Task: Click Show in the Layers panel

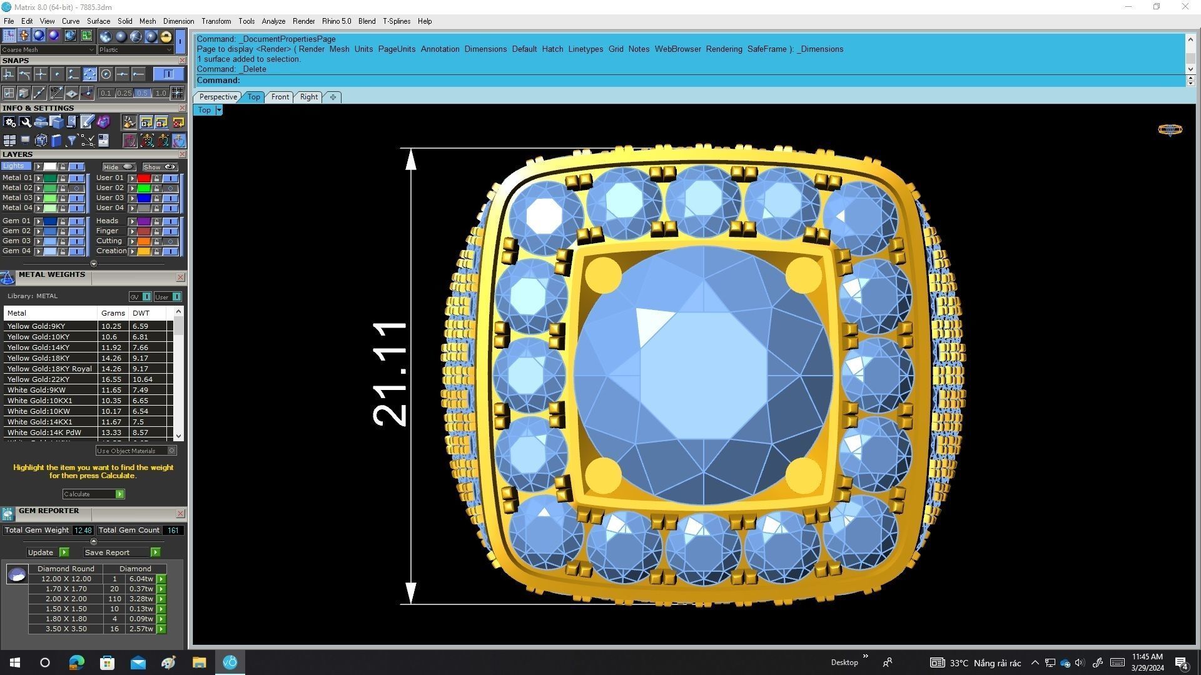Action: (160, 167)
